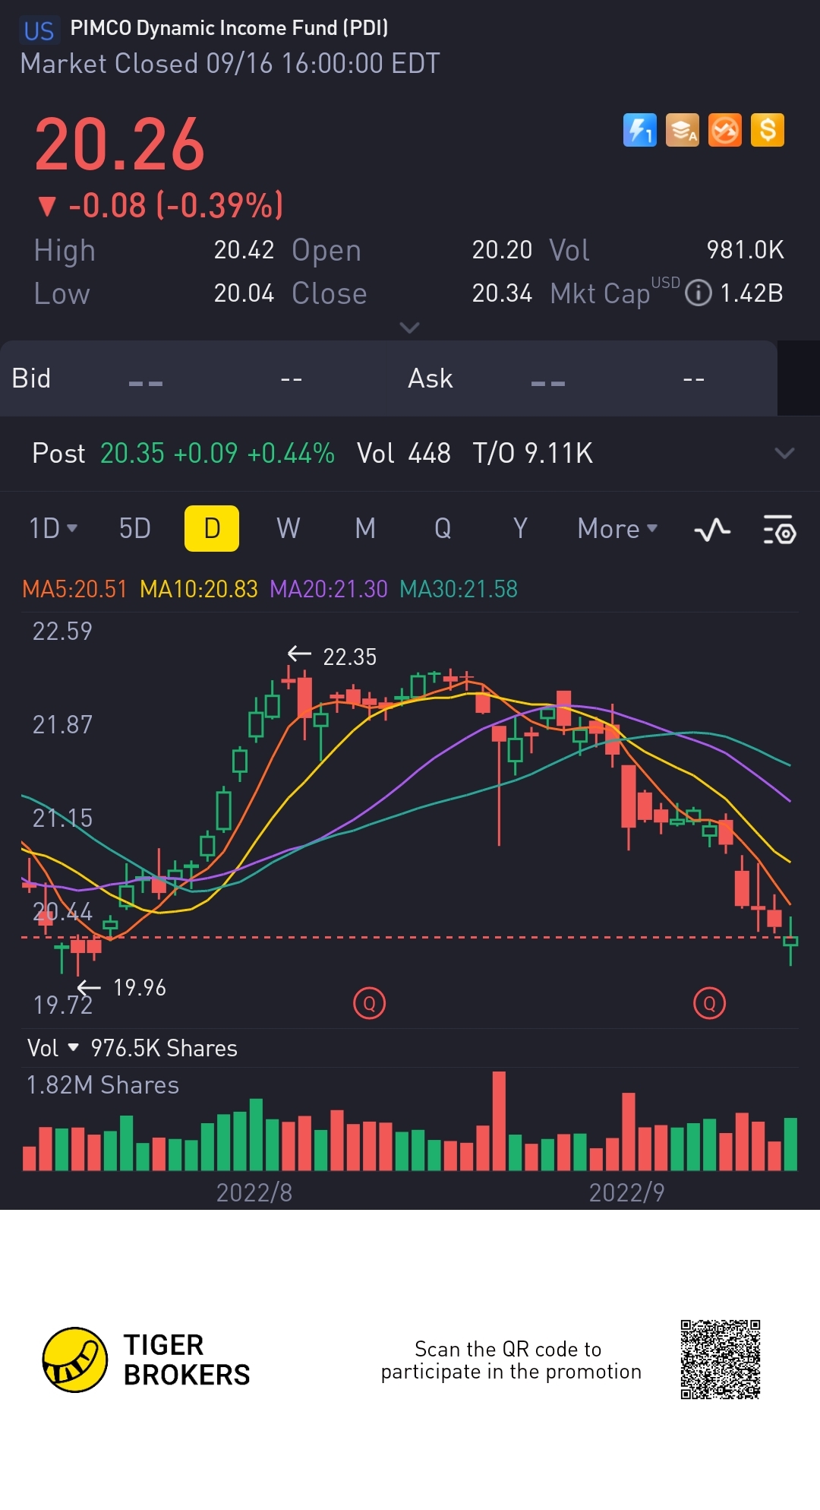This screenshot has height=1510, width=820.
Task: Tap the orange crossed-circle badge icon
Action: 725,130
